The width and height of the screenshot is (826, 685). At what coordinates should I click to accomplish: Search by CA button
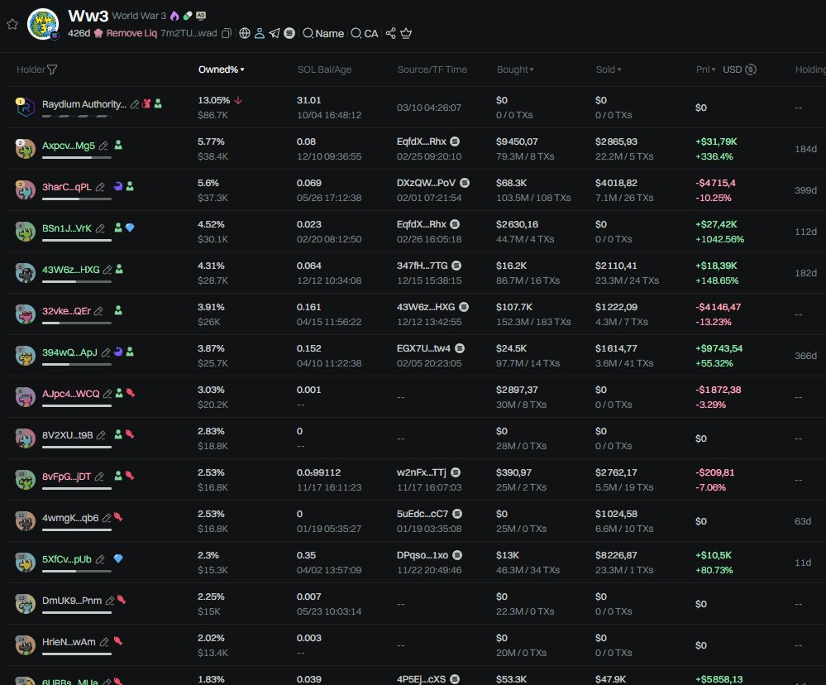365,33
